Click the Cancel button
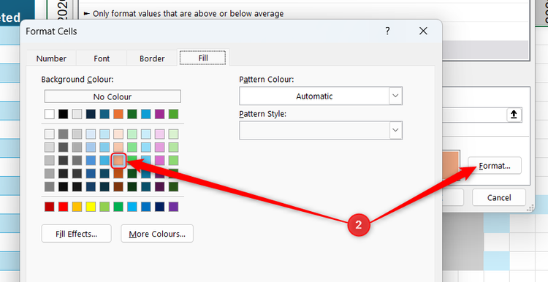The width and height of the screenshot is (548, 282). 499,198
